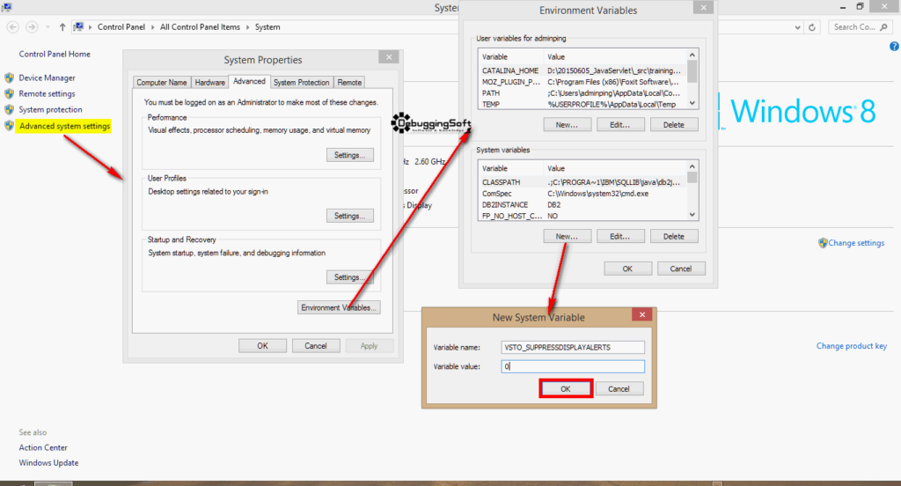
Task: Open the System Protection tab
Action: coord(301,82)
